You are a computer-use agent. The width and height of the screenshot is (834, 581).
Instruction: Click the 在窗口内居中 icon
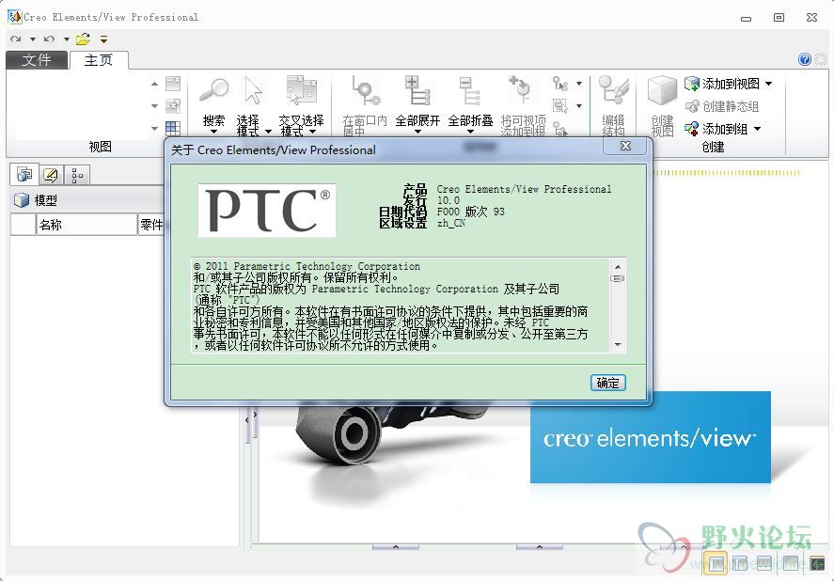point(365,91)
